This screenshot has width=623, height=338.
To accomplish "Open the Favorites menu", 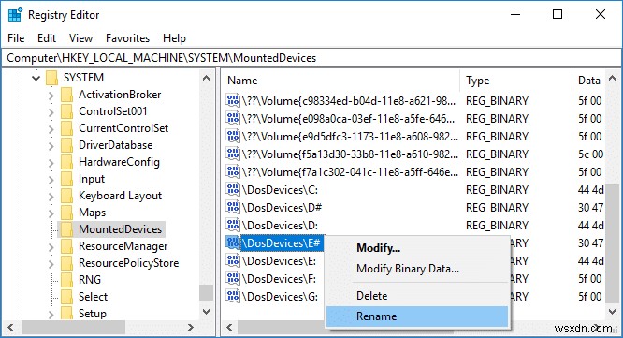I will tap(127, 38).
